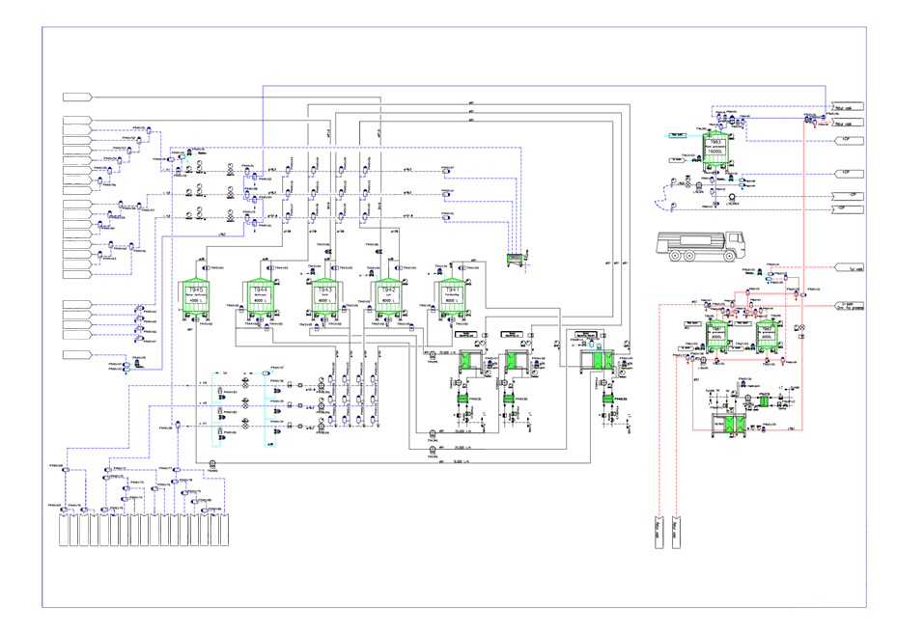
Task: Click the topmost left inlet connector arrow
Action: pos(77,97)
